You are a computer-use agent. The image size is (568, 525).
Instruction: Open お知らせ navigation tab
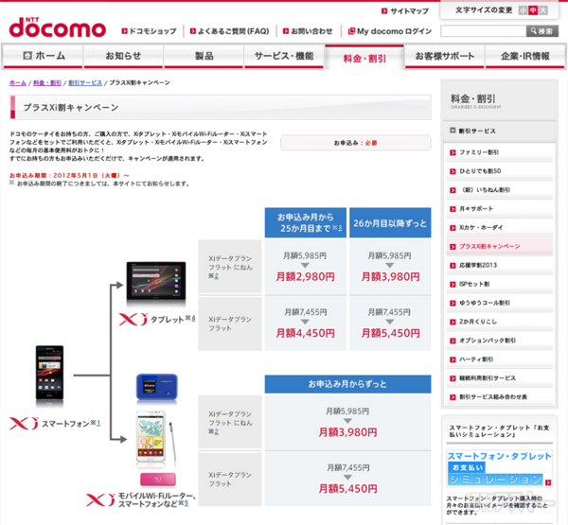point(123,56)
